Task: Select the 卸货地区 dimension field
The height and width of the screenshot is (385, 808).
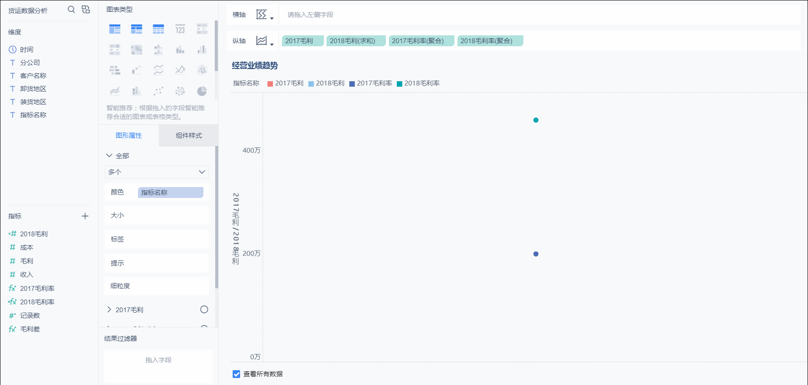Action: pos(33,89)
